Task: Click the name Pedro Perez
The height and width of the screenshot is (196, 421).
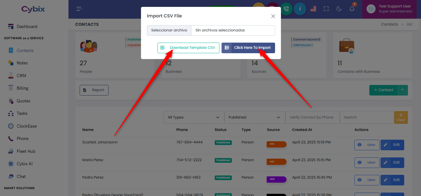Action: pyautogui.click(x=93, y=177)
